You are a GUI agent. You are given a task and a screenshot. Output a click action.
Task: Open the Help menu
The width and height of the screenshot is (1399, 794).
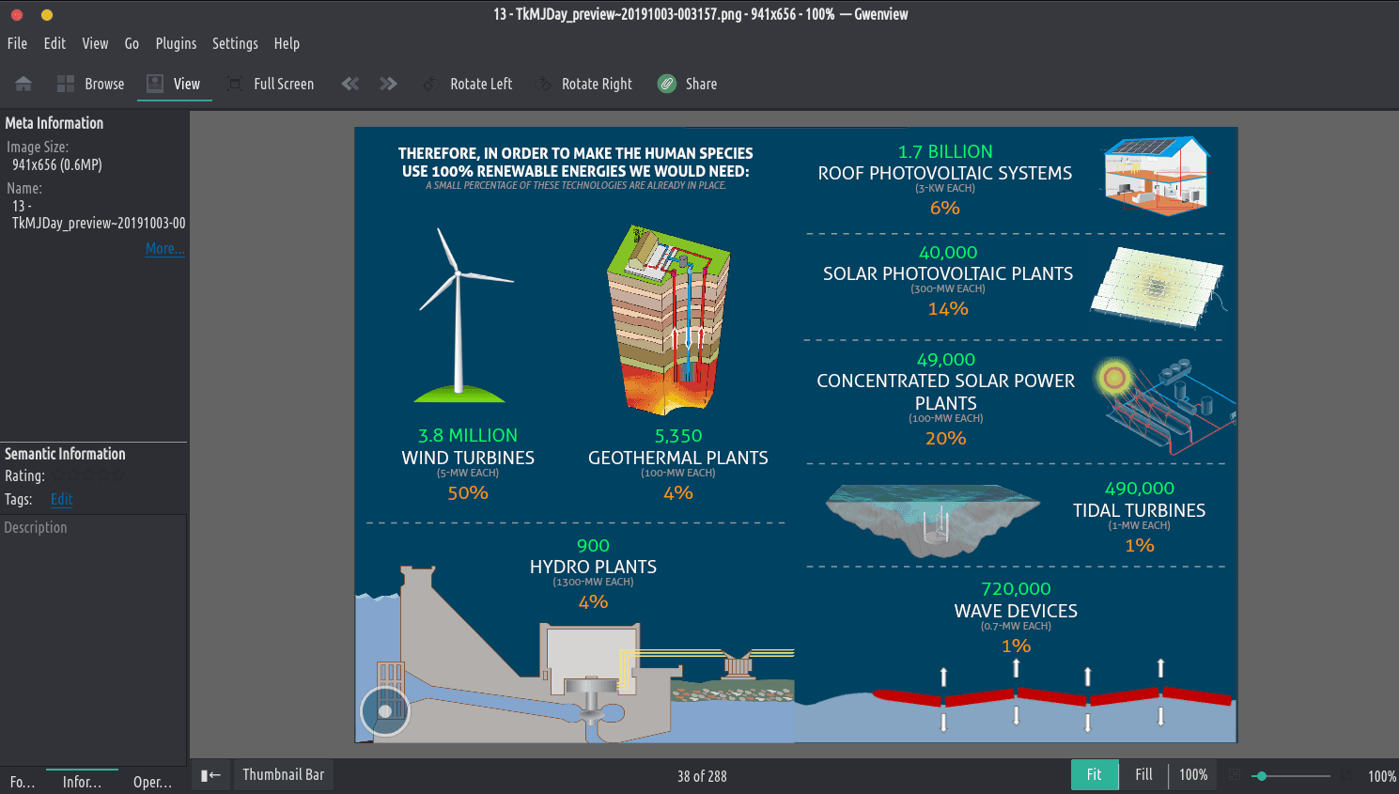tap(287, 43)
